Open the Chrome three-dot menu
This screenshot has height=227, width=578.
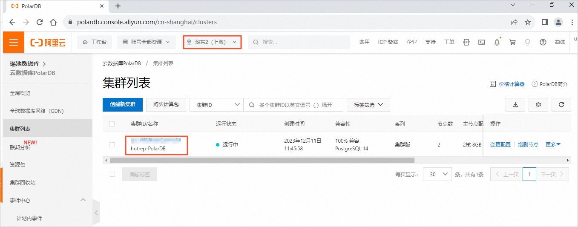pyautogui.click(x=572, y=22)
